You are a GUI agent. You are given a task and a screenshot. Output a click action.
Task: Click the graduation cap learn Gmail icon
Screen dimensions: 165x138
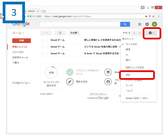(108, 72)
